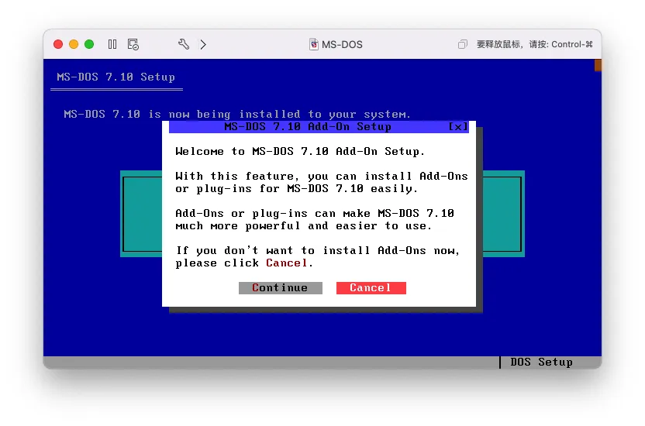Click 'DOS Setup' in the status bar
The width and height of the screenshot is (645, 426).
tap(541, 362)
